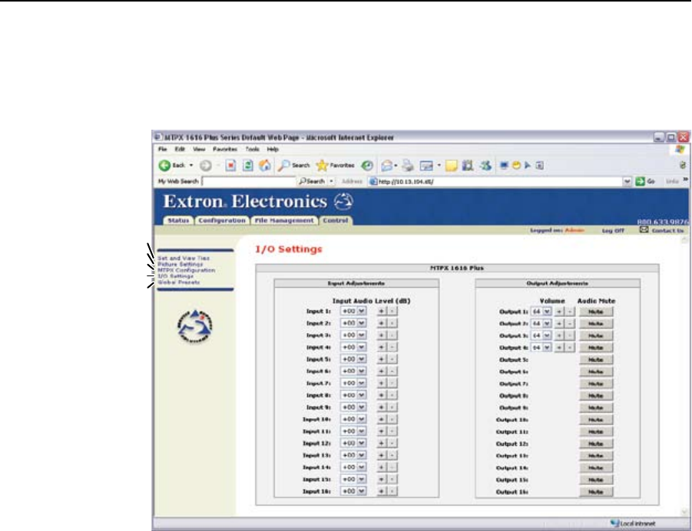This screenshot has height=531, width=692.
Task: Open Search magnifier in browser toolbar
Action: tap(283, 166)
